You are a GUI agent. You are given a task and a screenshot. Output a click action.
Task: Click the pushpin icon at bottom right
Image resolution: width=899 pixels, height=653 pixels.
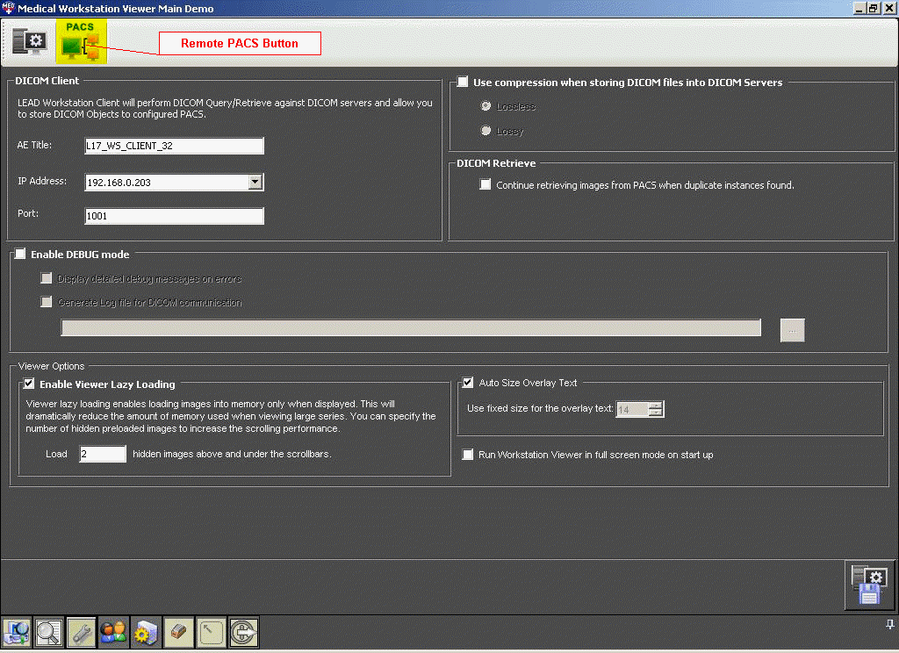click(x=890, y=624)
